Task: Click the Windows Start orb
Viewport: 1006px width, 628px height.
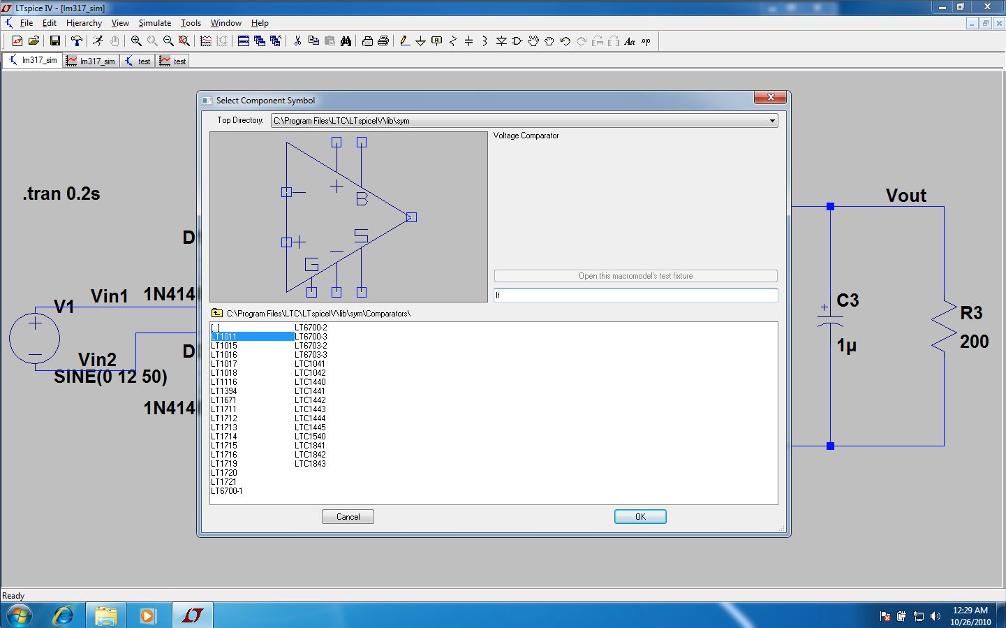Action: pos(20,616)
